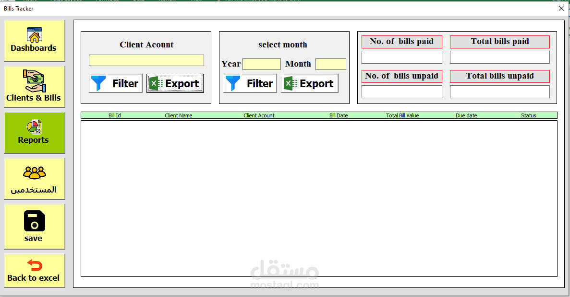Click the Status column header
Viewport: 570px width, 297px height.
point(529,115)
